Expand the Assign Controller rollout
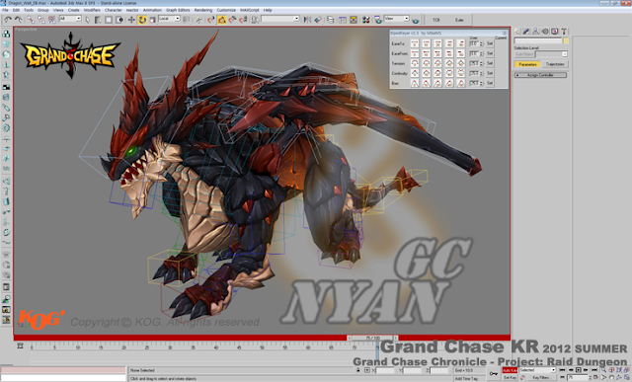The width and height of the screenshot is (632, 382). [540, 75]
